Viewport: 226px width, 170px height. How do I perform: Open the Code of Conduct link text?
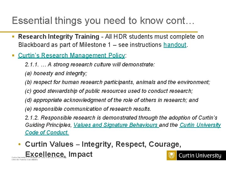pyautogui.click(x=47, y=133)
